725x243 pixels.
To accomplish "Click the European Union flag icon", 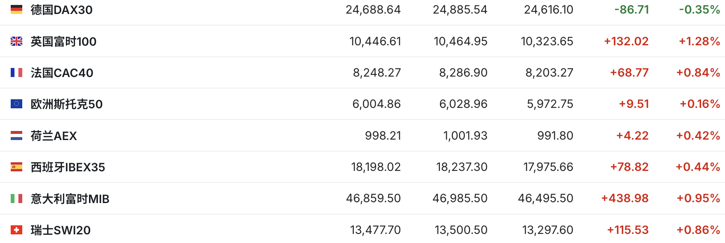I will point(16,104).
